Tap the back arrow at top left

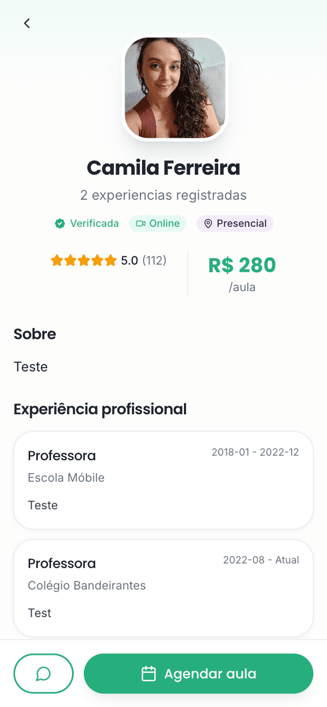point(27,23)
